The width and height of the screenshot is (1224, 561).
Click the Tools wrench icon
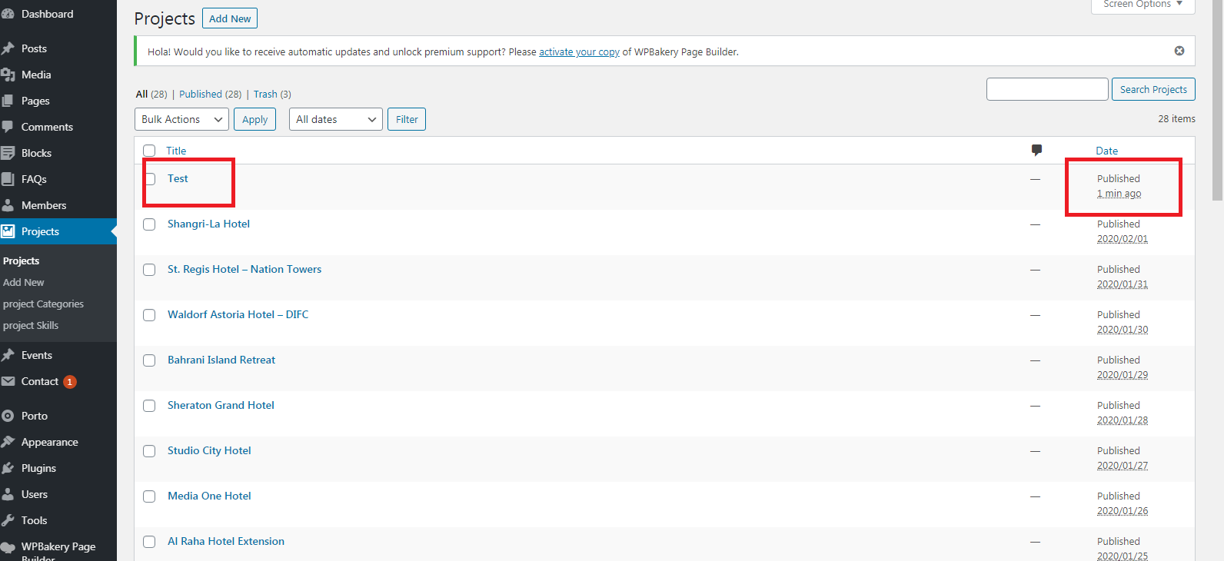pos(8,520)
